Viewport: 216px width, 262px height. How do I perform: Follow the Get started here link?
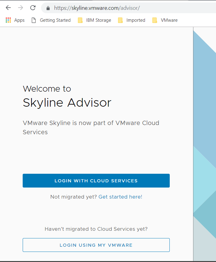(120, 197)
